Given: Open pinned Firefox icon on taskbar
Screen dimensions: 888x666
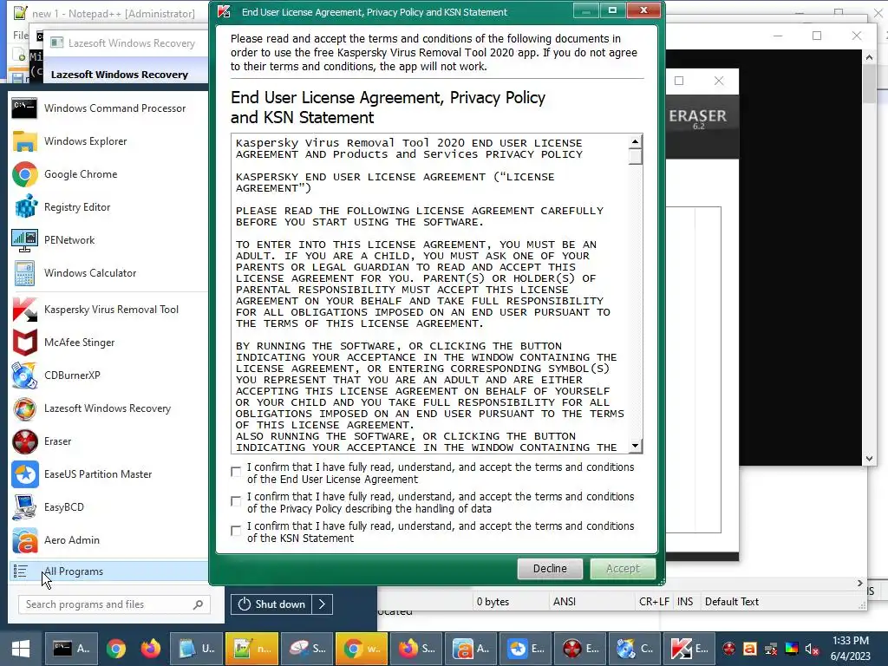Looking at the screenshot, I should point(151,649).
